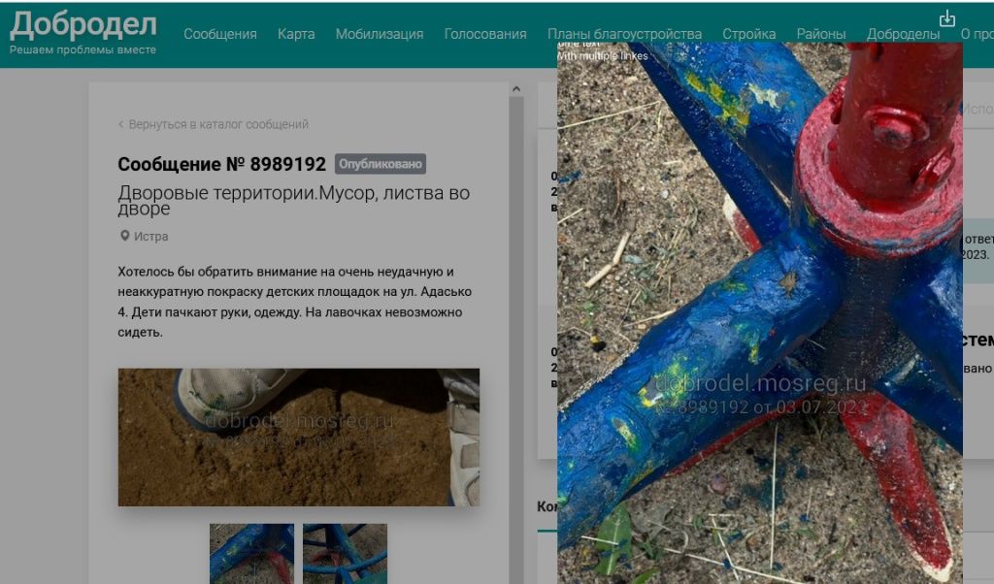Select the first blue-and-red paint thumbnail
The height and width of the screenshot is (584, 994).
pos(251,553)
